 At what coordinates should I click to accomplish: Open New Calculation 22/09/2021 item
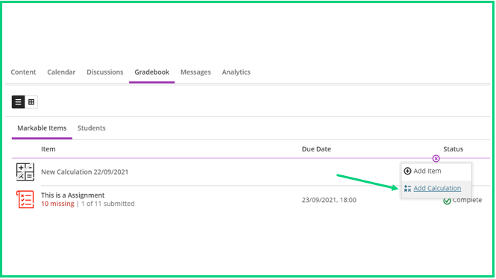[85, 172]
